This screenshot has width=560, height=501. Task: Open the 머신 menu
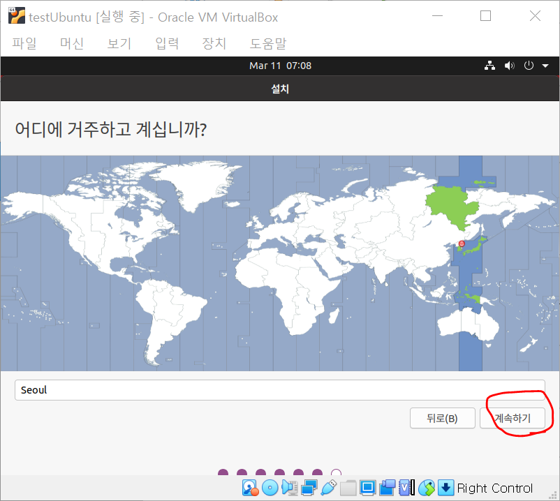click(x=72, y=43)
